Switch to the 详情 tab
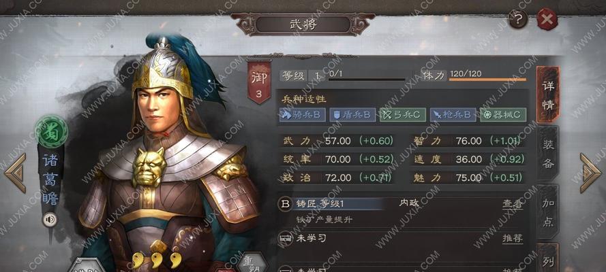 click(548, 95)
